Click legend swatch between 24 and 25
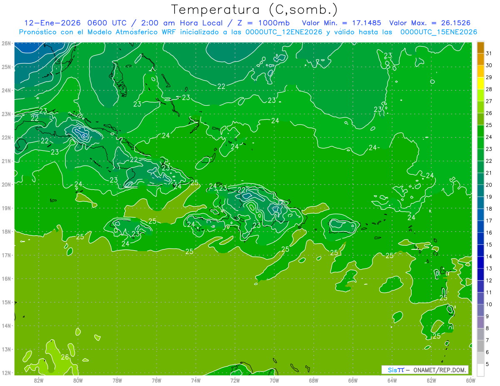 (x=480, y=131)
